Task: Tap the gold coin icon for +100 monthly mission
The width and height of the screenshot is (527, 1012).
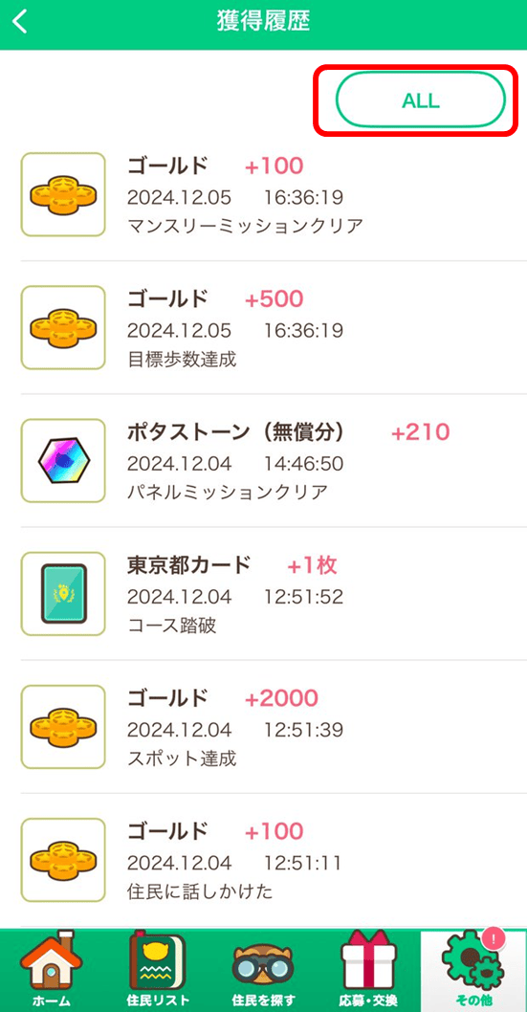Action: pos(63,194)
